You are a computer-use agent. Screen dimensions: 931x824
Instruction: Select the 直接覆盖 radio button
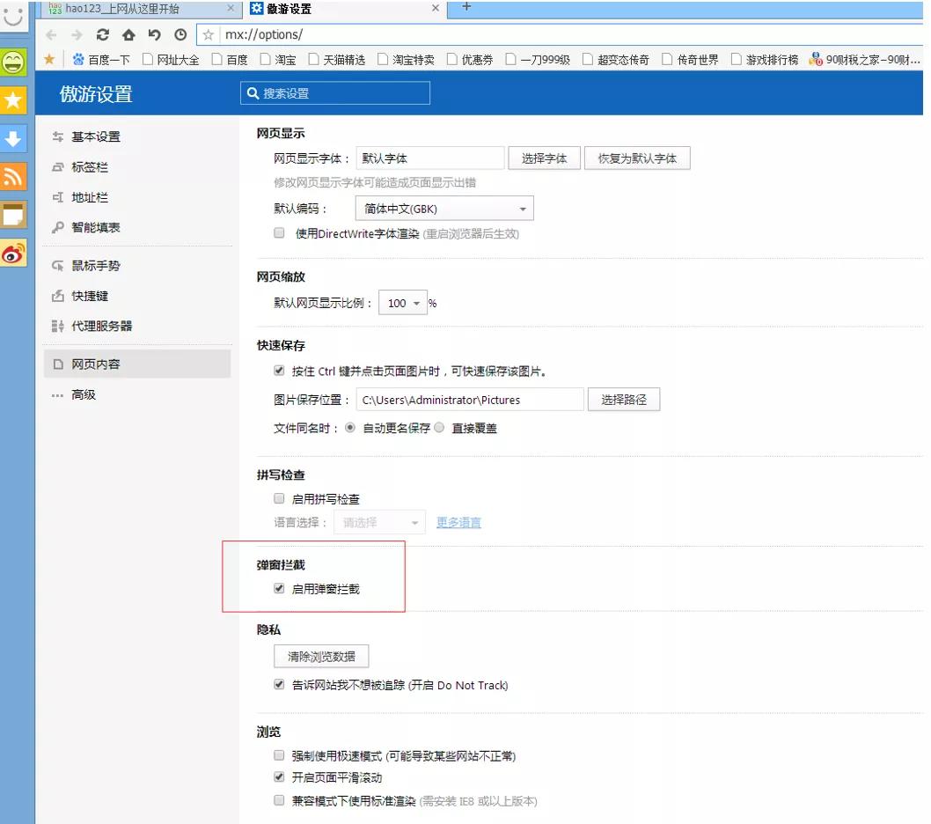[439, 428]
